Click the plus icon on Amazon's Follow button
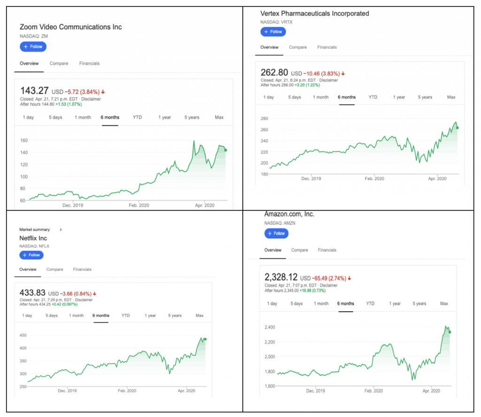 click(x=270, y=233)
